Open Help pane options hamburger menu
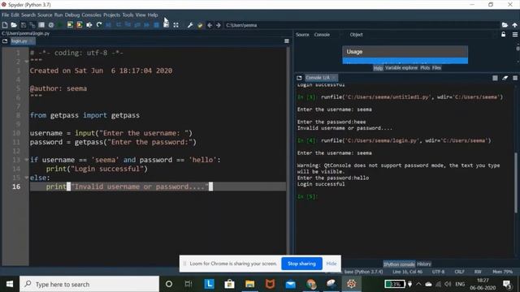520x292 pixels. (x=514, y=34)
